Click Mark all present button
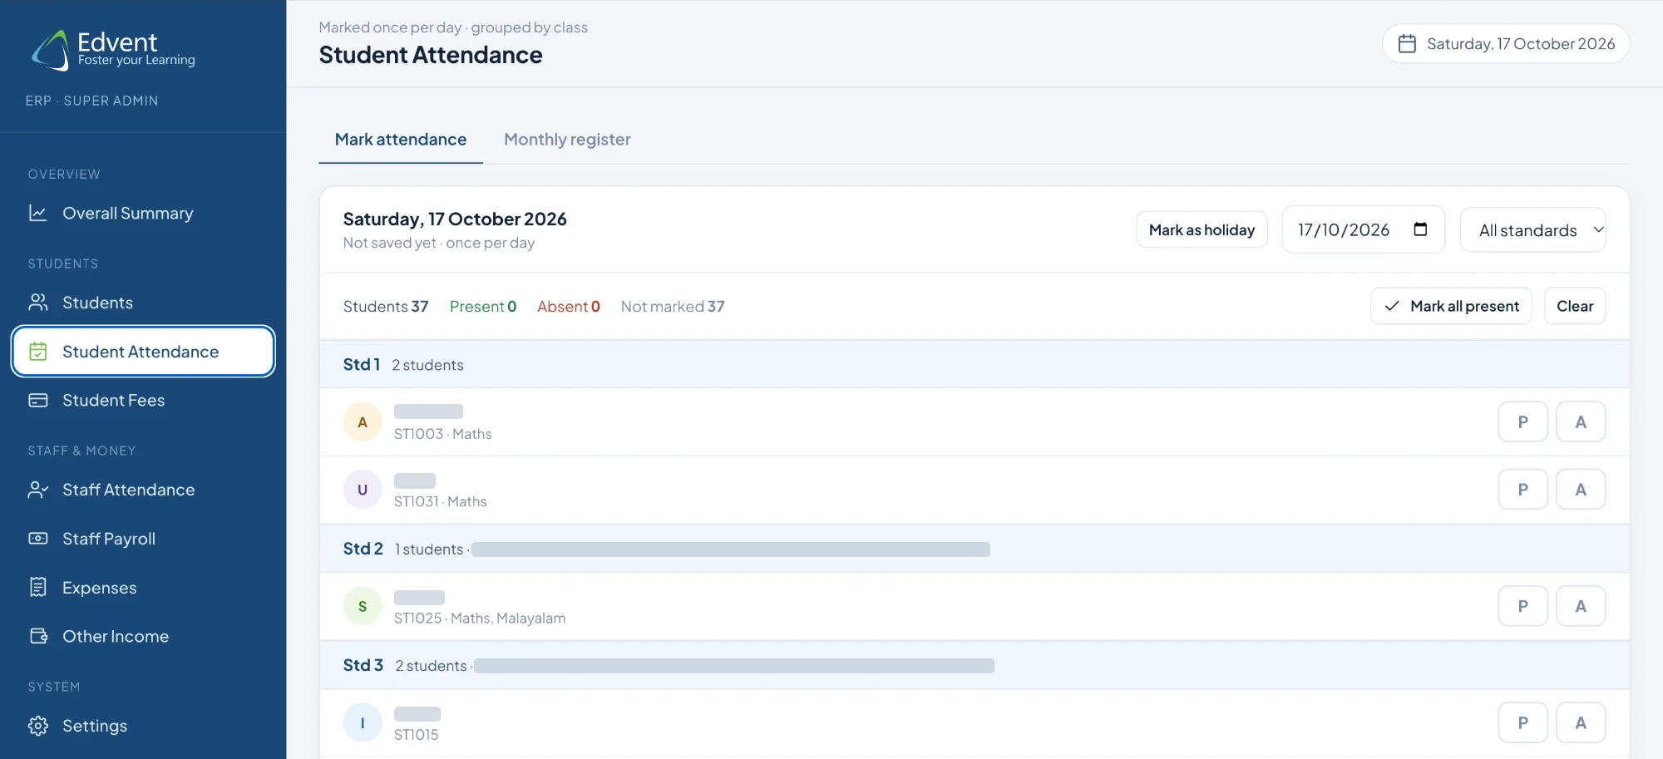The width and height of the screenshot is (1663, 759). [x=1451, y=306]
